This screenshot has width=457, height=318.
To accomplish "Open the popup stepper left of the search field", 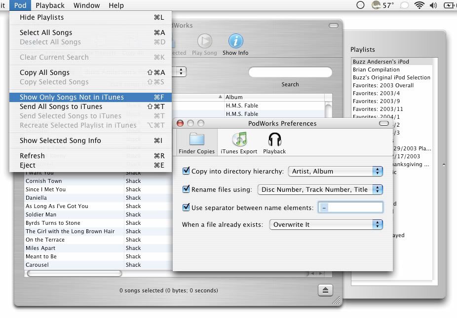I will click(x=181, y=71).
